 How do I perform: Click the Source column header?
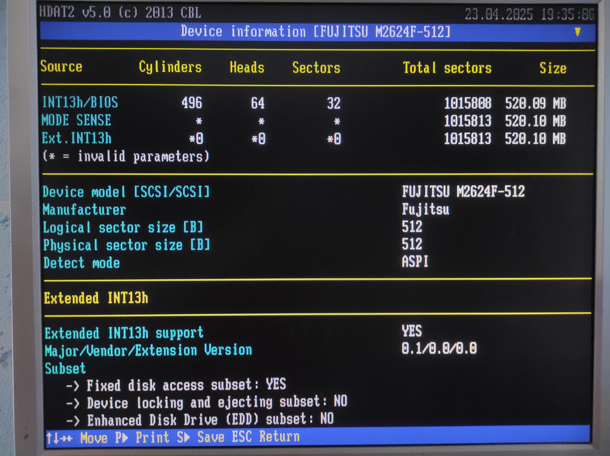(x=61, y=67)
